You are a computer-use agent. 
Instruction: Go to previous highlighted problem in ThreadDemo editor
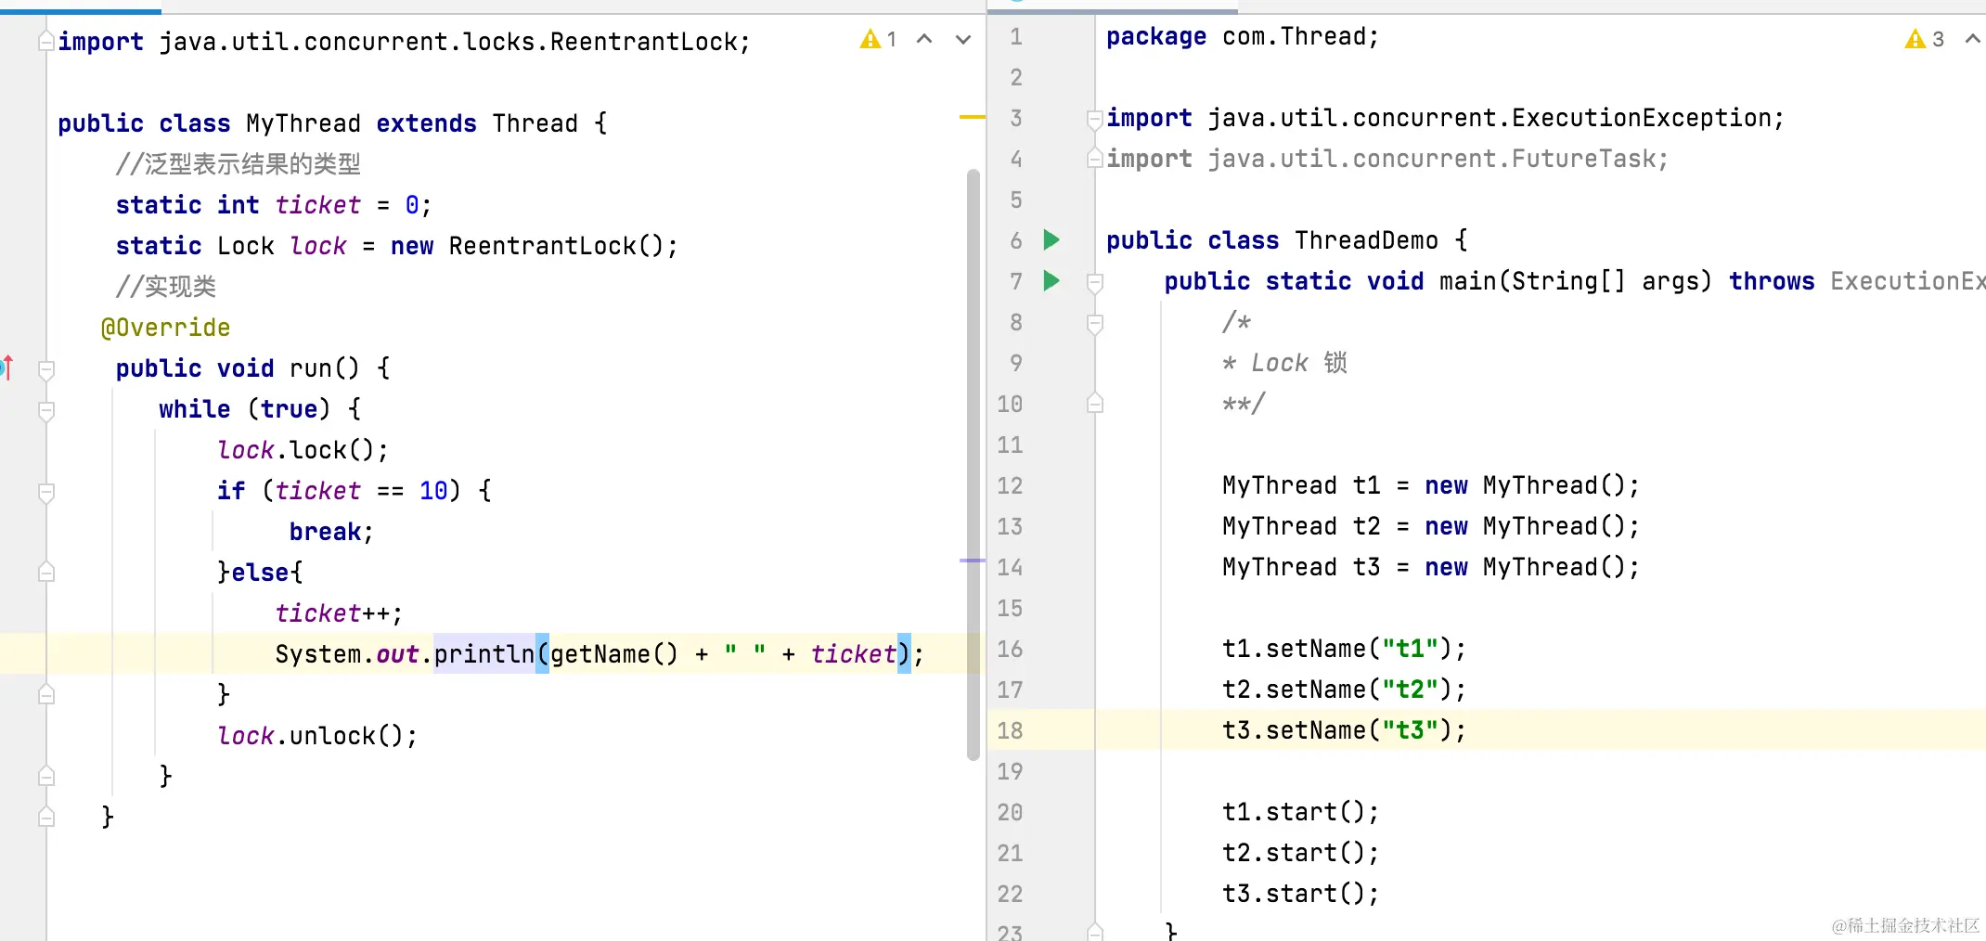pos(1973,39)
